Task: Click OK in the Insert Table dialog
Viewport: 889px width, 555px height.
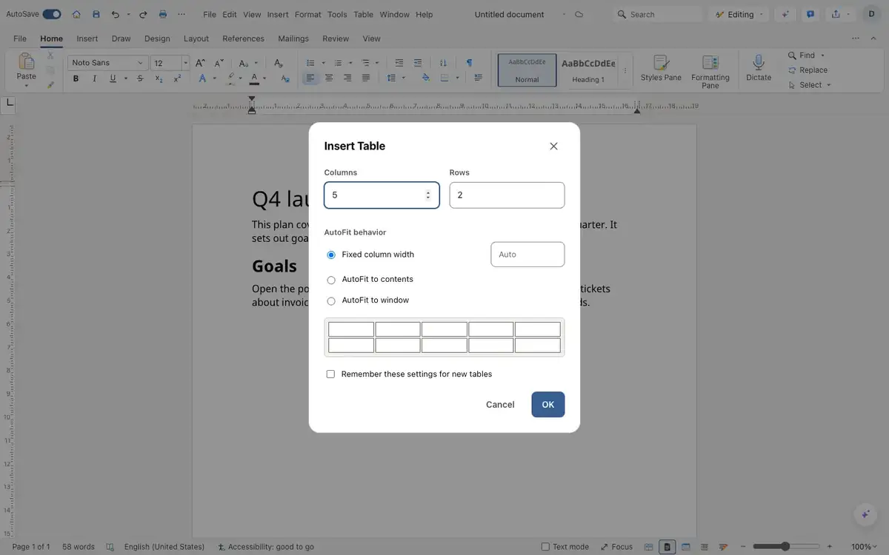Action: click(547, 404)
